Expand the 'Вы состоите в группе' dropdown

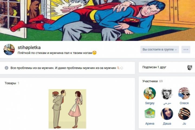point(160,50)
